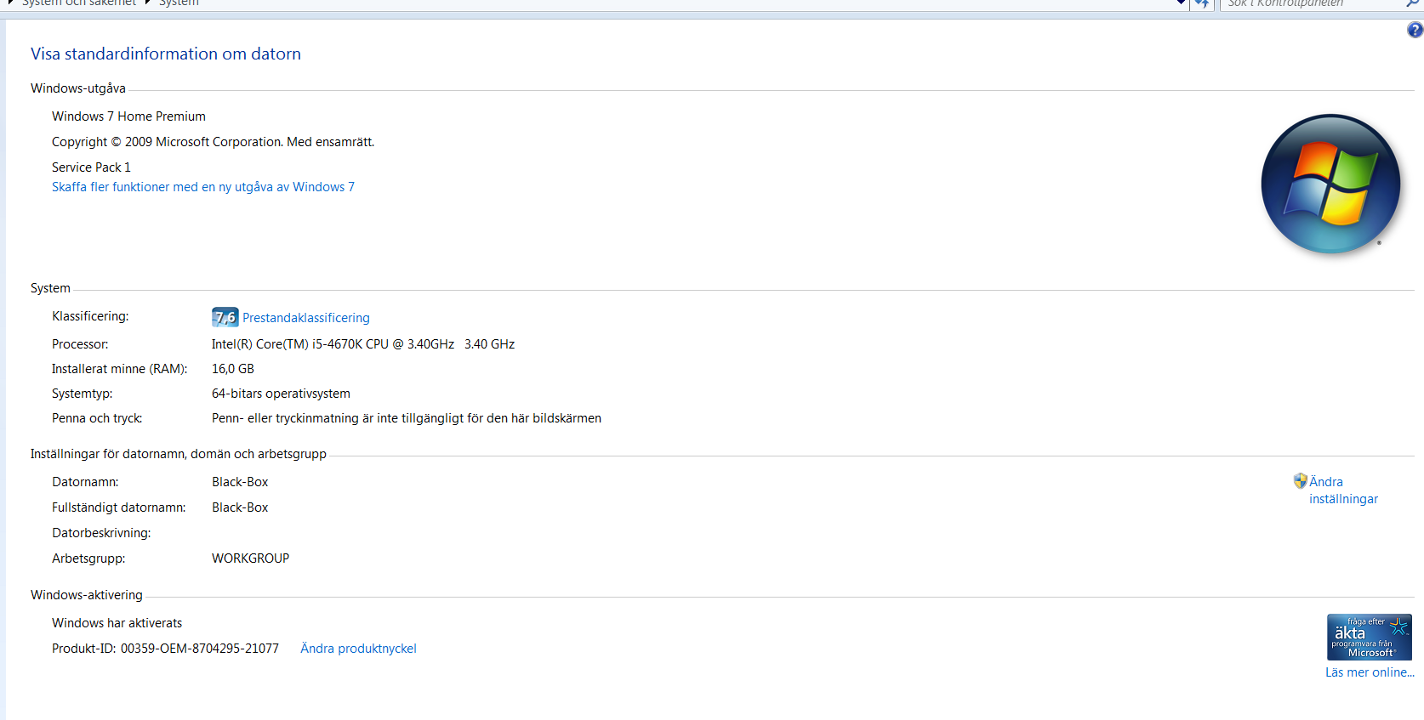The image size is (1424, 720).
Task: Click the 'Service Pack 1' text
Action: pos(91,167)
